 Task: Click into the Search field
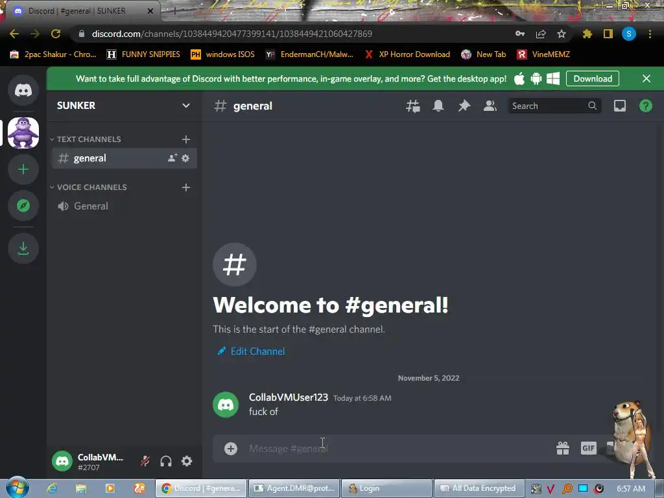[x=554, y=106]
